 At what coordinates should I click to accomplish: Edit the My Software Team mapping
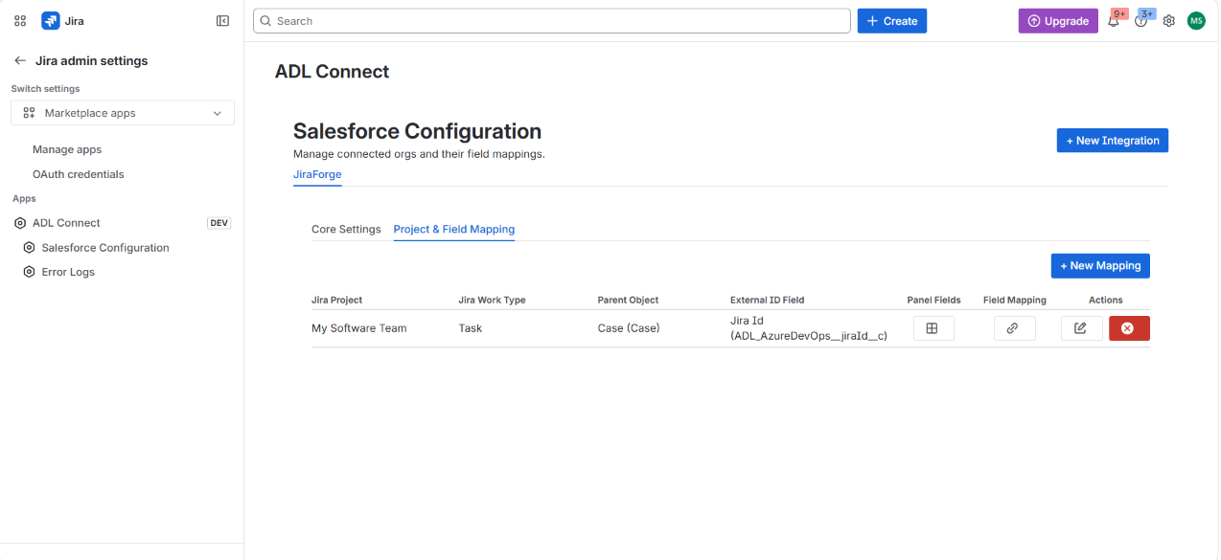coord(1081,328)
